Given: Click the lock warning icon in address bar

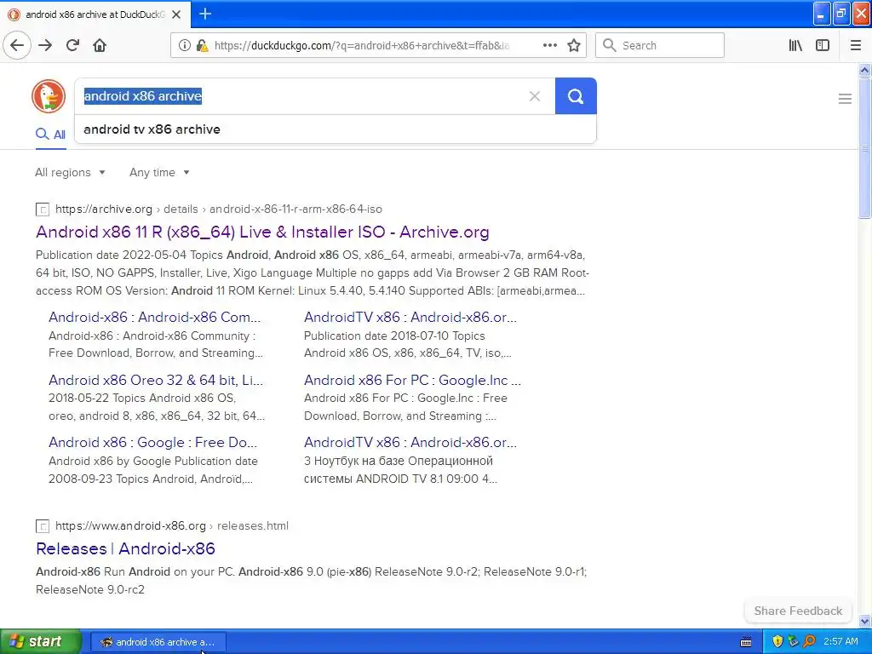Looking at the screenshot, I should tap(202, 46).
